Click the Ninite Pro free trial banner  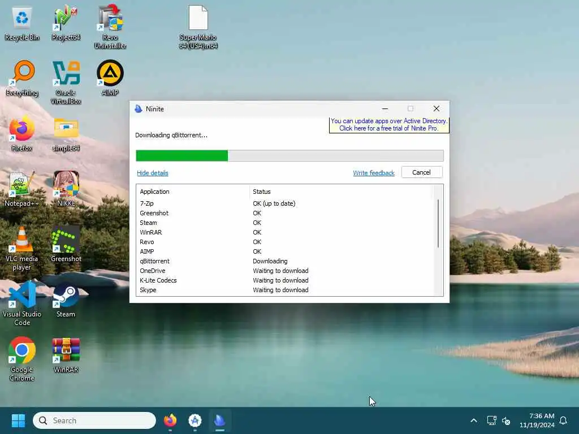(x=389, y=125)
